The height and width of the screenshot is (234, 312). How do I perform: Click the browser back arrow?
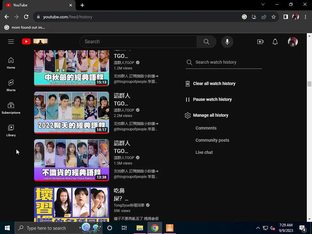(x=7, y=17)
